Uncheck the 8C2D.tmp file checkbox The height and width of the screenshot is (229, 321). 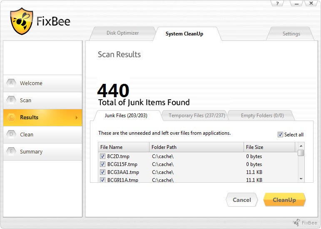tap(102, 156)
